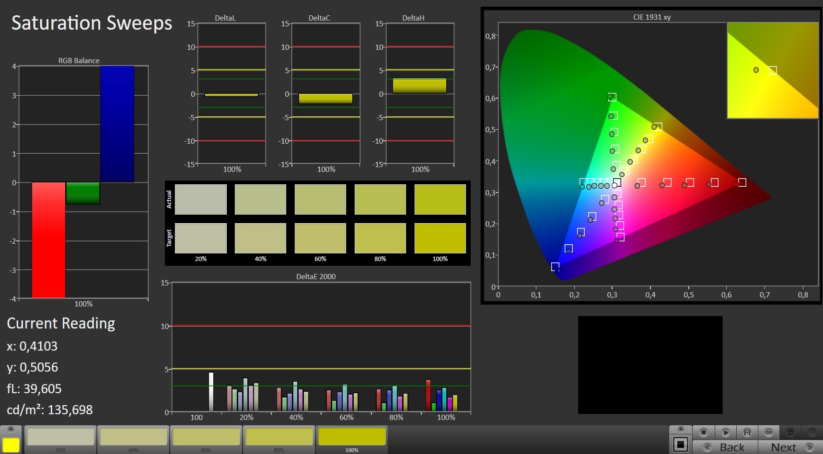Click the double-chevron icon on Next

[x=810, y=447]
